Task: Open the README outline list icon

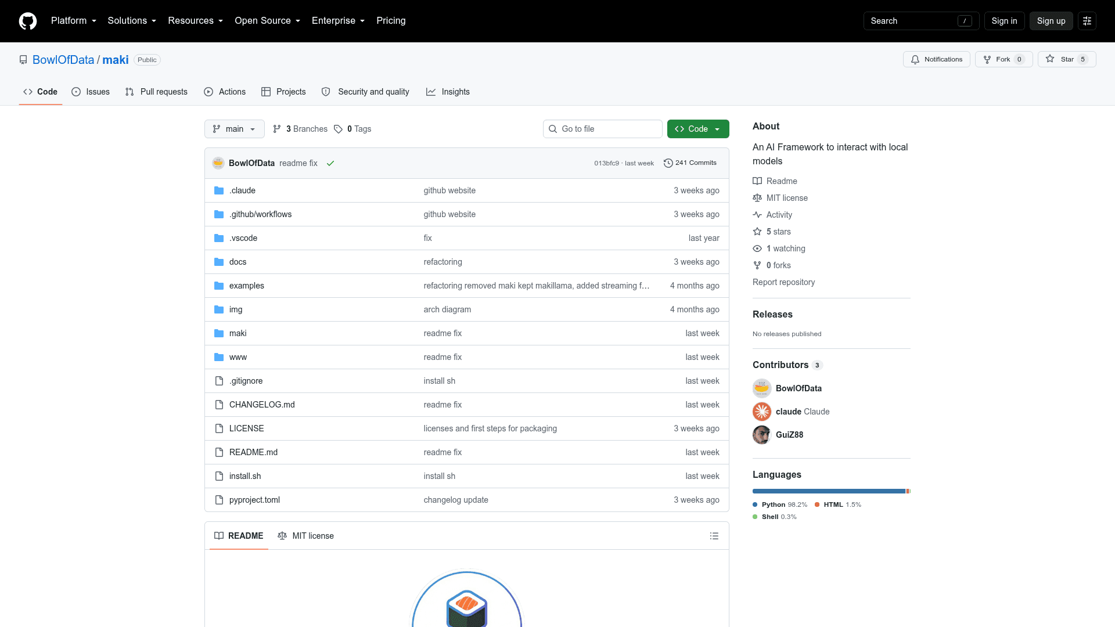Action: pos(714,536)
